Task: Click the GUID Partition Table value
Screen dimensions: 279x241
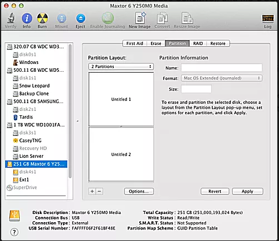Action: click(x=197, y=228)
